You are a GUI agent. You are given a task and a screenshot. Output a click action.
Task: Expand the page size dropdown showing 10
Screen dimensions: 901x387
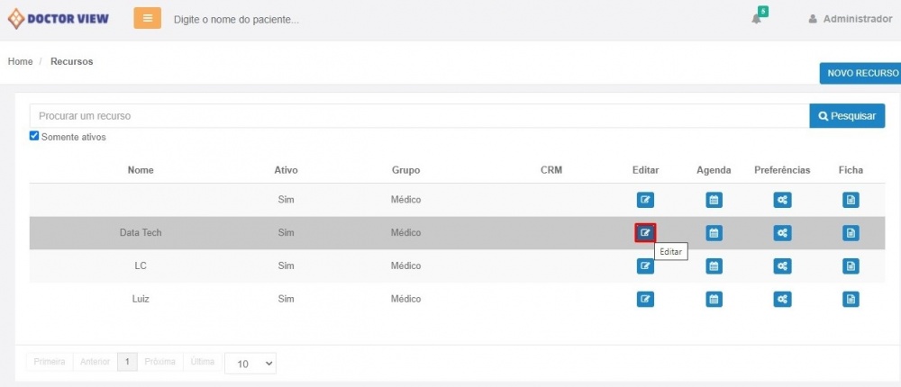(x=250, y=364)
